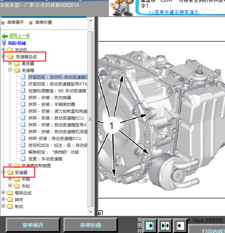
Task: Open 检查和调整值：BE 手动变速箱
Action: (57, 91)
